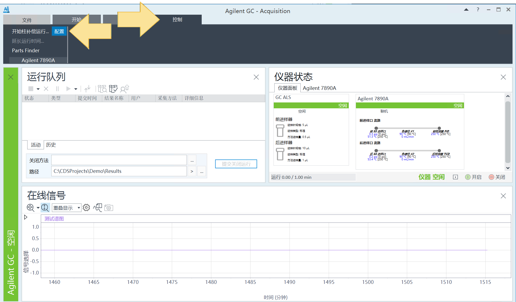This screenshot has width=516, height=302.
Task: Close the 运行队列 panel
Action: coord(256,77)
